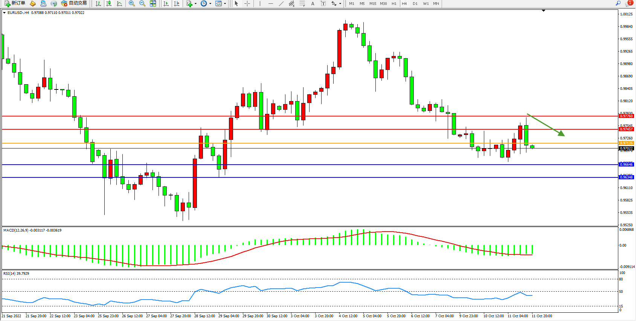Select the crosshair cursor tool
This screenshot has height=321, width=636.
[247, 4]
